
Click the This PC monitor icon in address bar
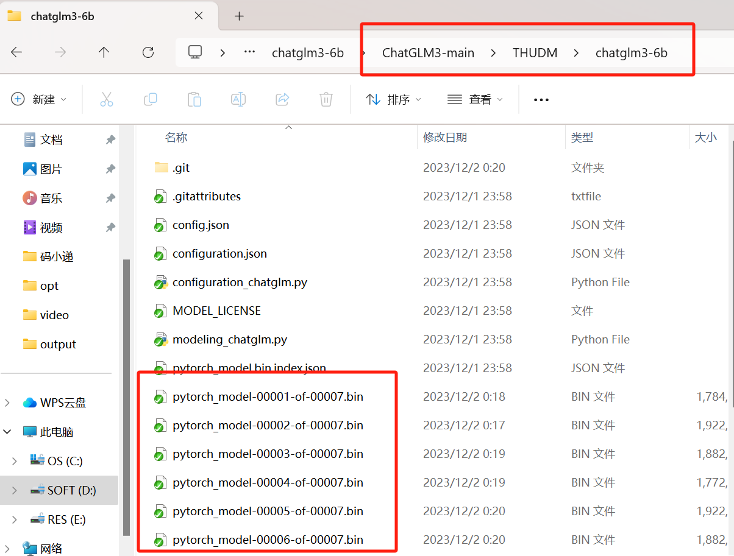[195, 52]
